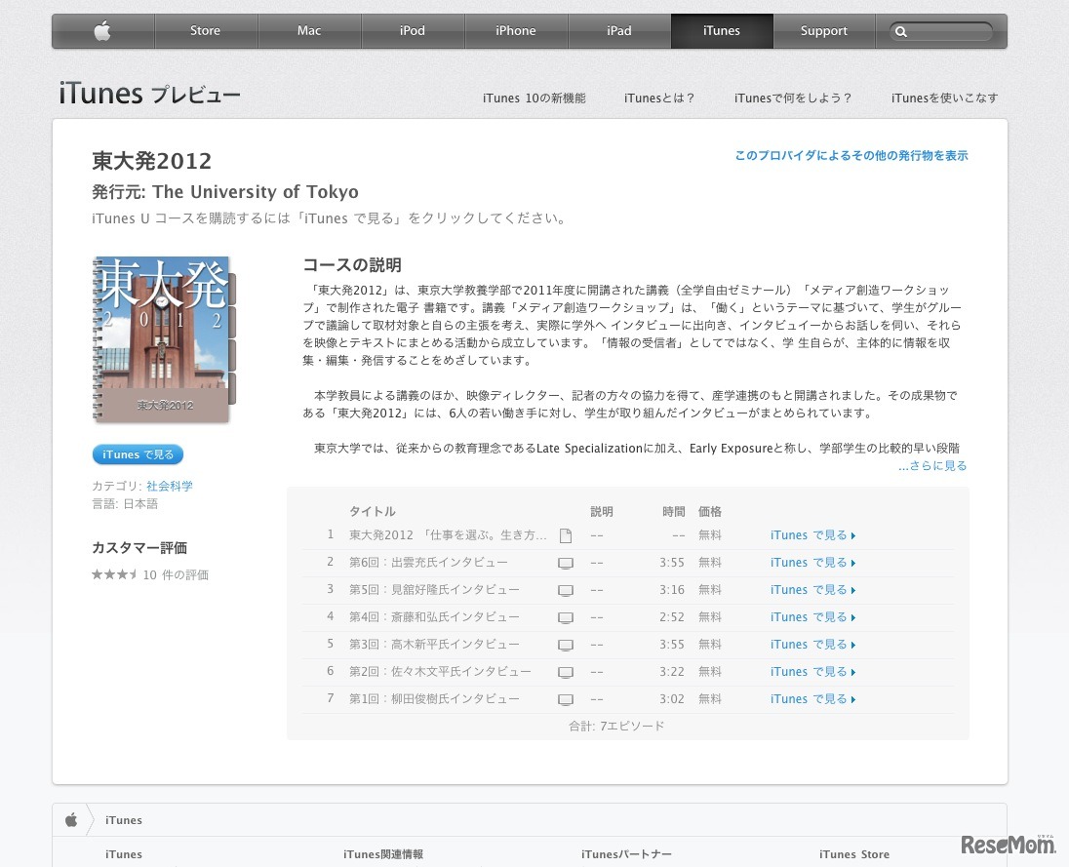Click the video icon beside 第1回：柳田俊樹氏インタビュー

tap(566, 699)
